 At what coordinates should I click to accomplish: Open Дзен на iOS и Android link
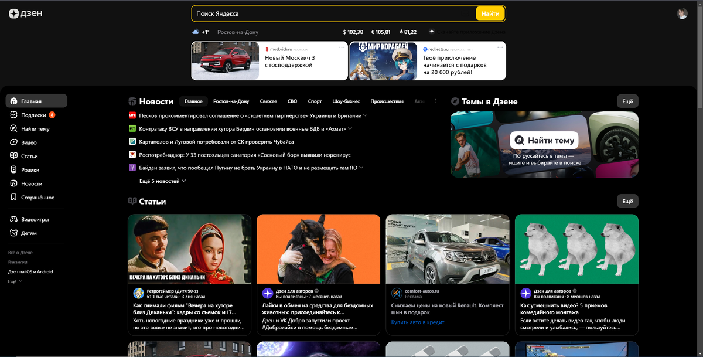click(x=30, y=271)
